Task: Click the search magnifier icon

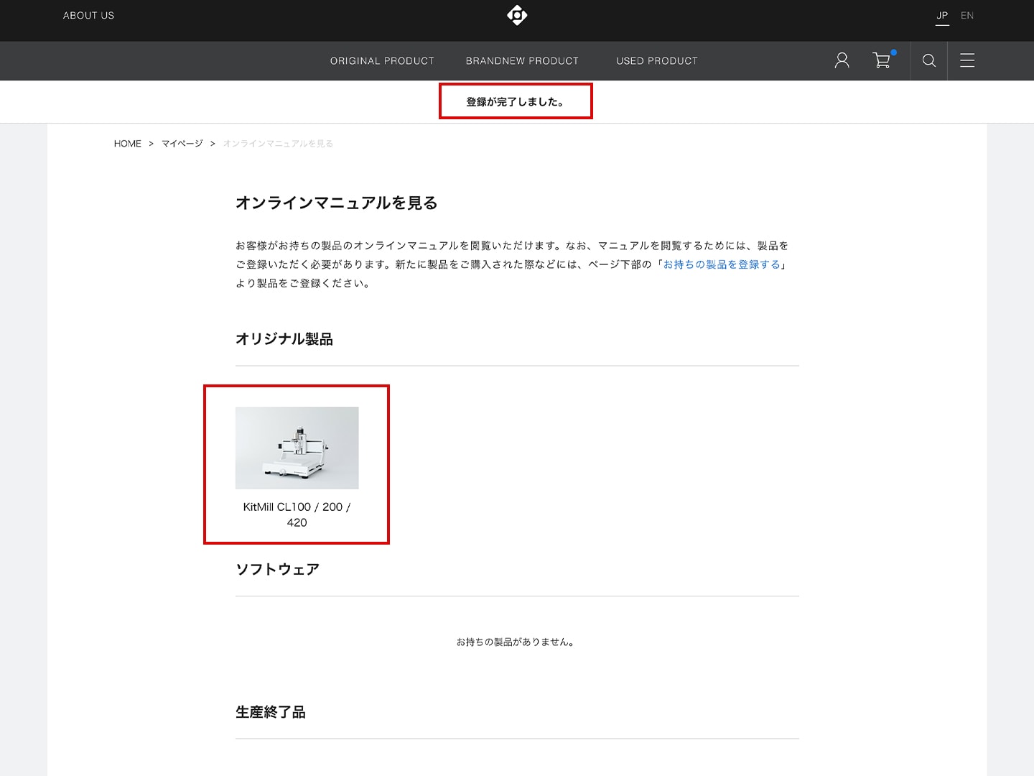Action: point(928,60)
